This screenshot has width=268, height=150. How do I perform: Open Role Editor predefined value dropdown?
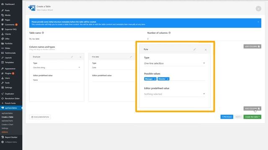175,94
